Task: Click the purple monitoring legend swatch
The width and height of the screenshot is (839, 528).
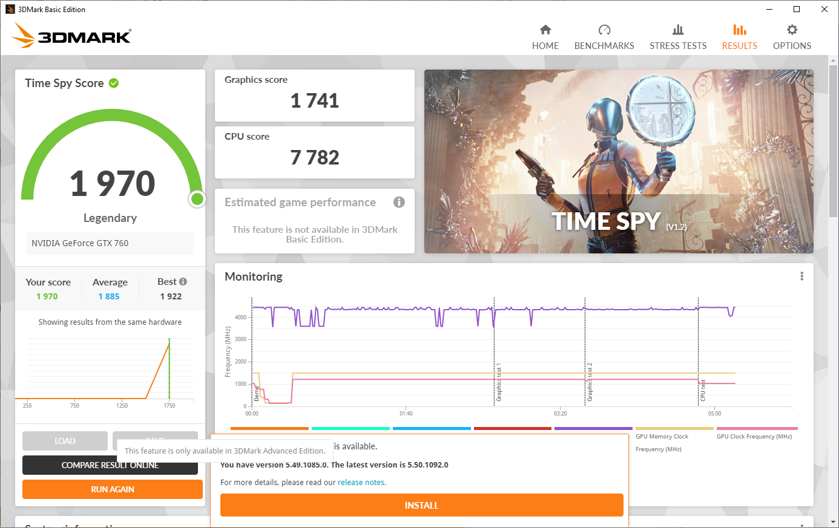Action: pyautogui.click(x=593, y=428)
